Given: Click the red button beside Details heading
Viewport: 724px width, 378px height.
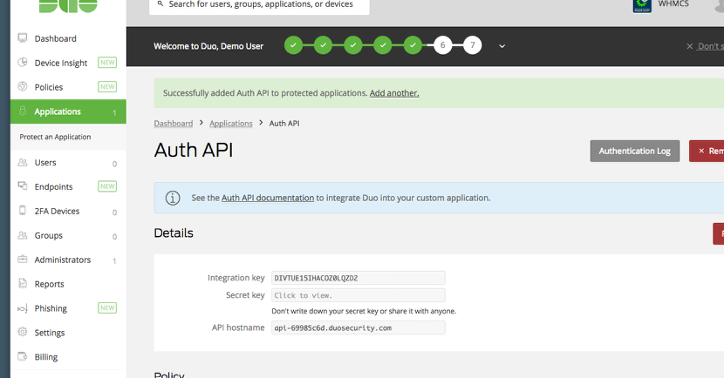Looking at the screenshot, I should coord(719,233).
